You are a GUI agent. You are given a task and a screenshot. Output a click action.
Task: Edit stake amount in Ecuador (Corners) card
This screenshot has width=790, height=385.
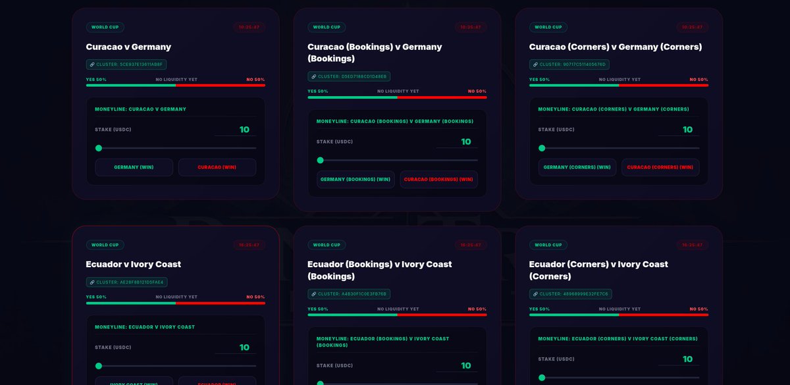679,359
